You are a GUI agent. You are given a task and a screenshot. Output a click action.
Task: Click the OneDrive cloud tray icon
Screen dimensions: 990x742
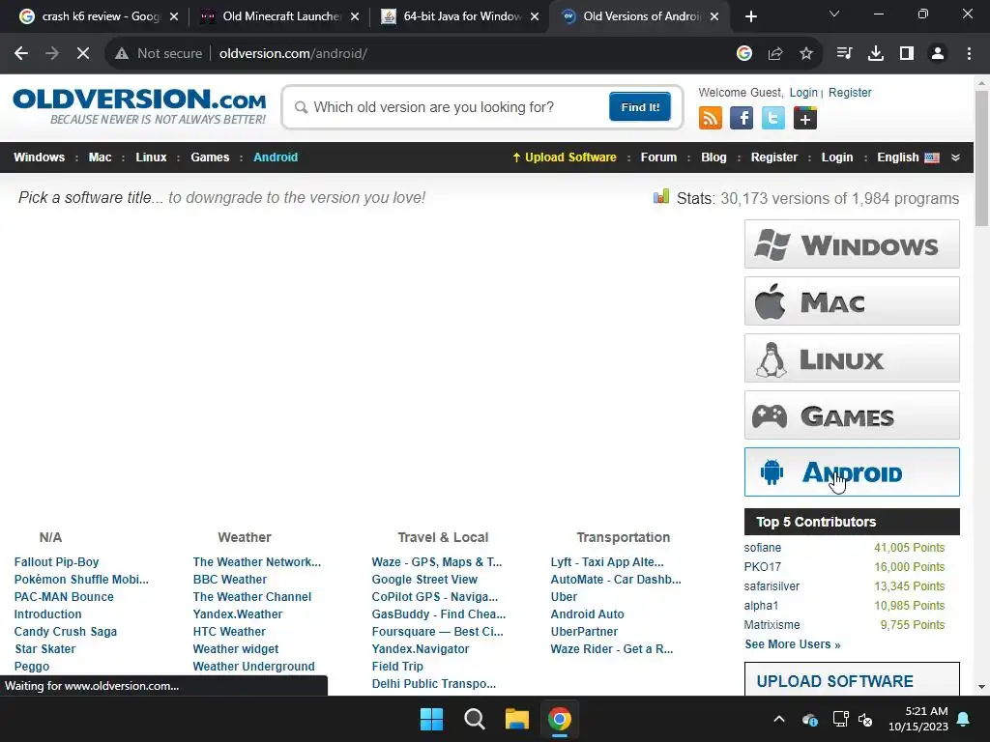[x=810, y=719]
